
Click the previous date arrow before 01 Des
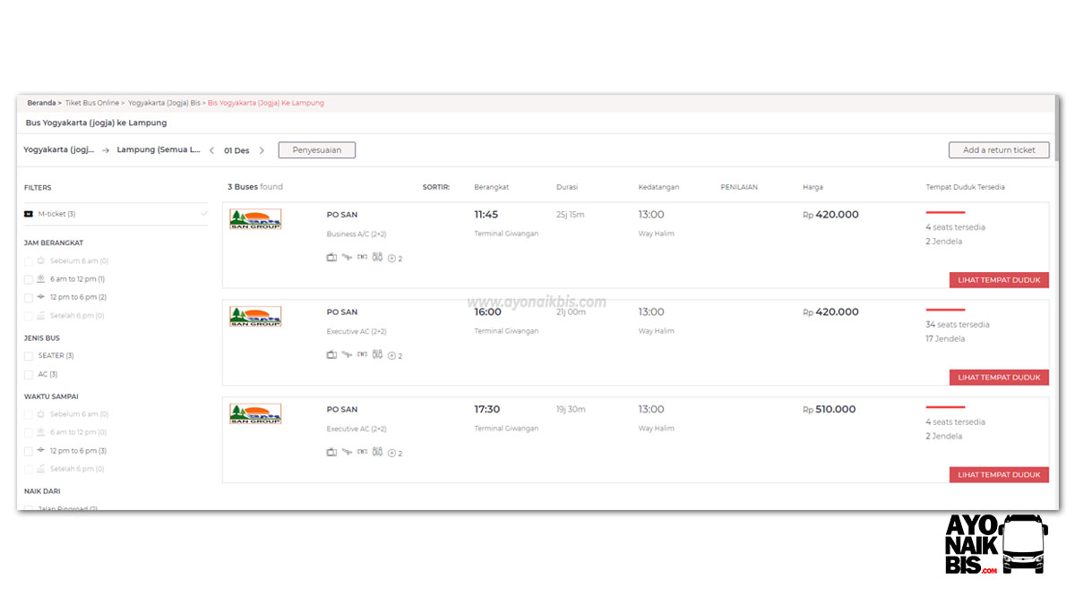[211, 150]
